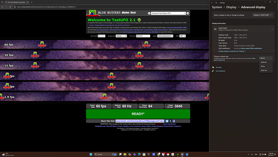Click the next test arrow beside test selector

[x=188, y=13]
